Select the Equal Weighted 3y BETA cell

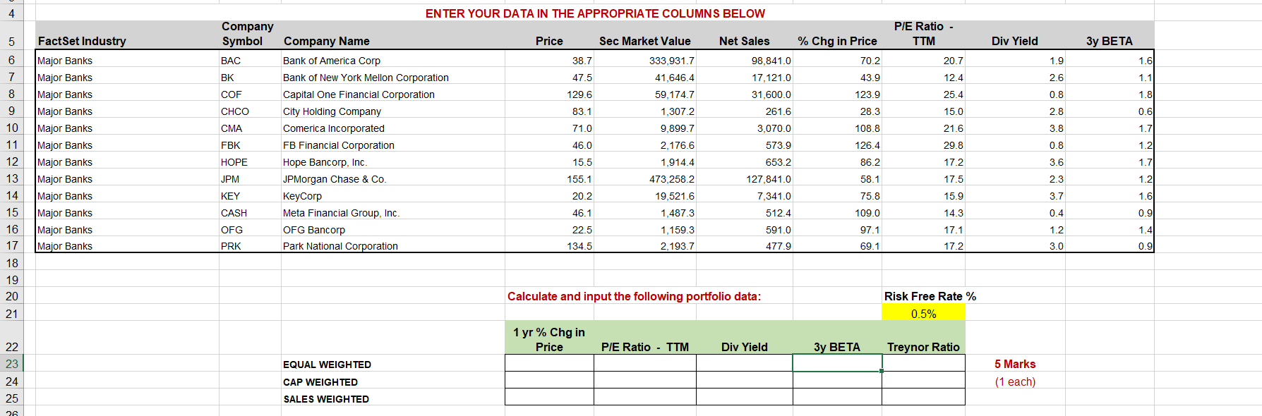point(837,363)
